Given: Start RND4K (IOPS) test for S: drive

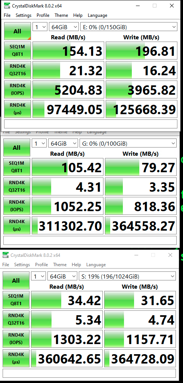Looking at the screenshot, I should [x=16, y=339].
